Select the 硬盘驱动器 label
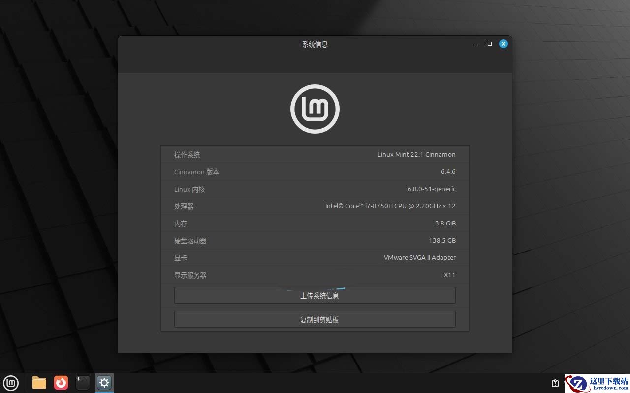The width and height of the screenshot is (630, 393). (x=190, y=241)
